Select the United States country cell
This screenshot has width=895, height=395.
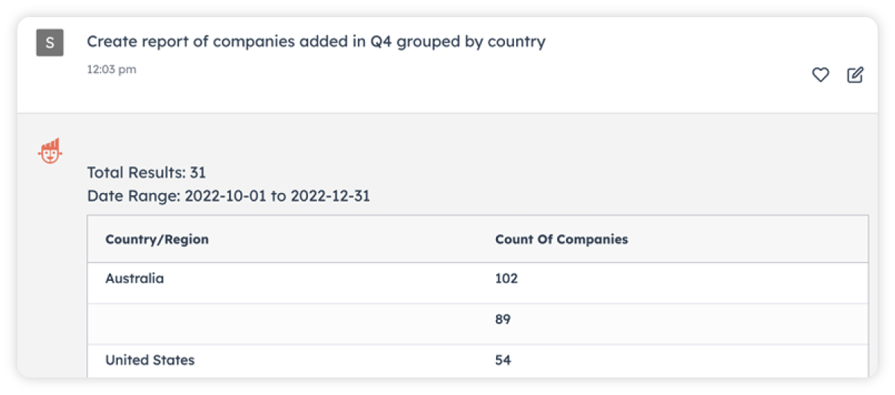click(x=150, y=360)
